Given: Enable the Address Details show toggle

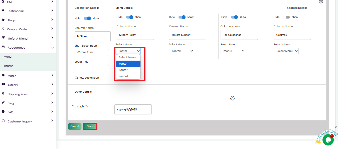Looking at the screenshot, I should pyautogui.click(x=286, y=17).
